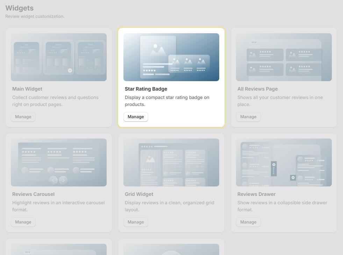The image size is (343, 255).
Task: Select the Star Rating Badge preview image
Action: click(171, 57)
